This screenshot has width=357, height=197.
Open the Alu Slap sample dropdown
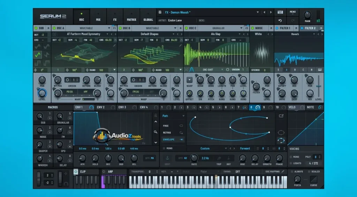(240, 34)
